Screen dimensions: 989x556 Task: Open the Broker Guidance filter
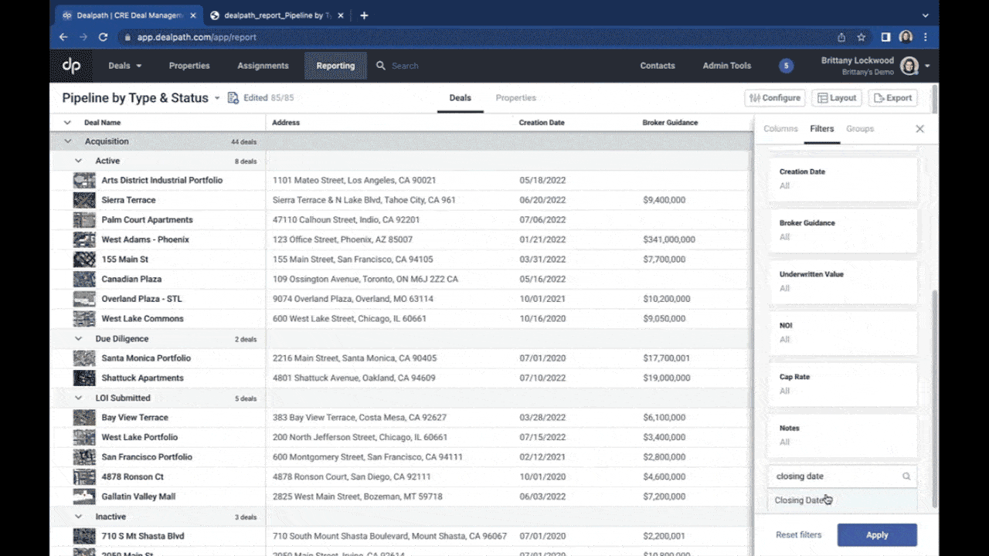[x=842, y=231]
